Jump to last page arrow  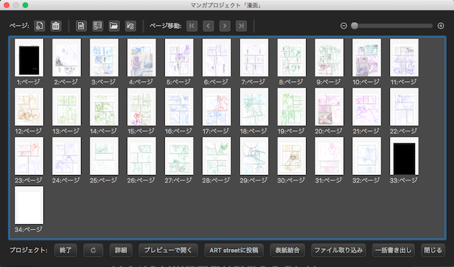point(241,26)
